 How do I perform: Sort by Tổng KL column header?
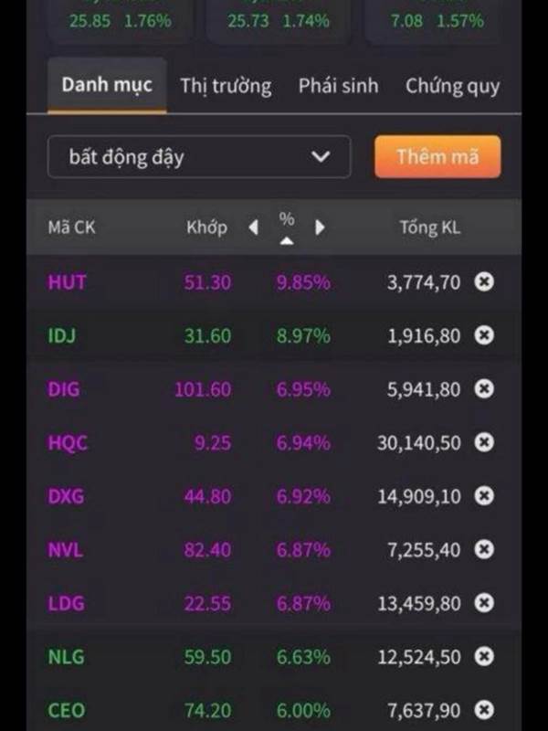coord(429,228)
